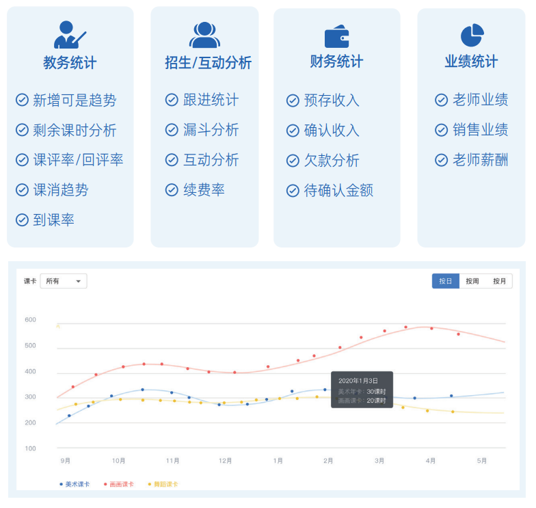Click the 教务统计 teacher icon
Image resolution: width=536 pixels, height=508 pixels.
coord(70,35)
